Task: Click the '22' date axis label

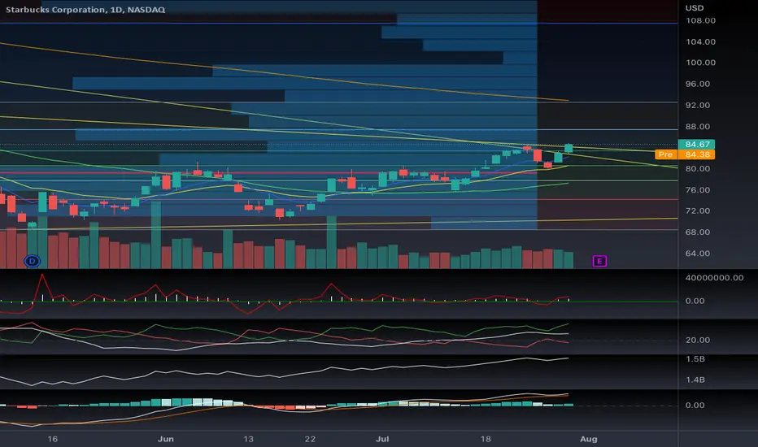Action: click(310, 439)
